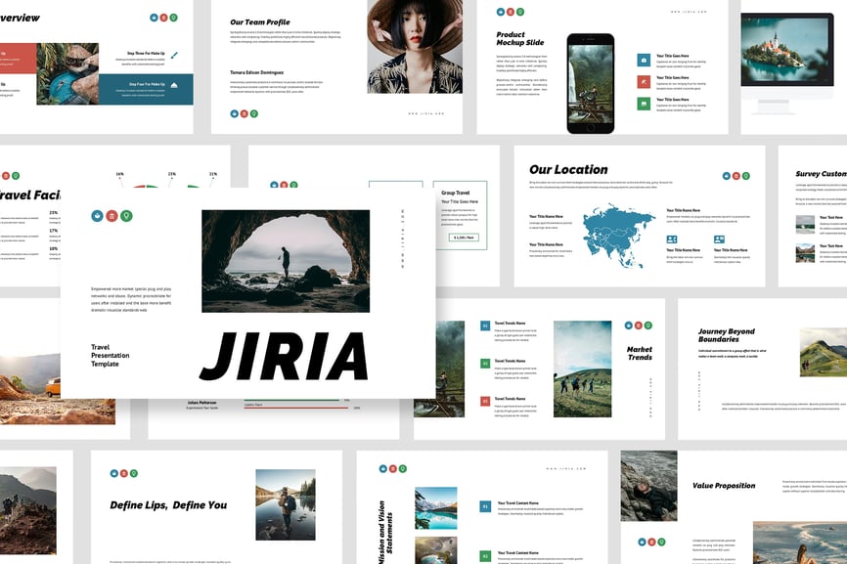Viewport: 847px width, 564px height.
Task: Click the pencil icon beside Step Three text
Action: click(174, 56)
